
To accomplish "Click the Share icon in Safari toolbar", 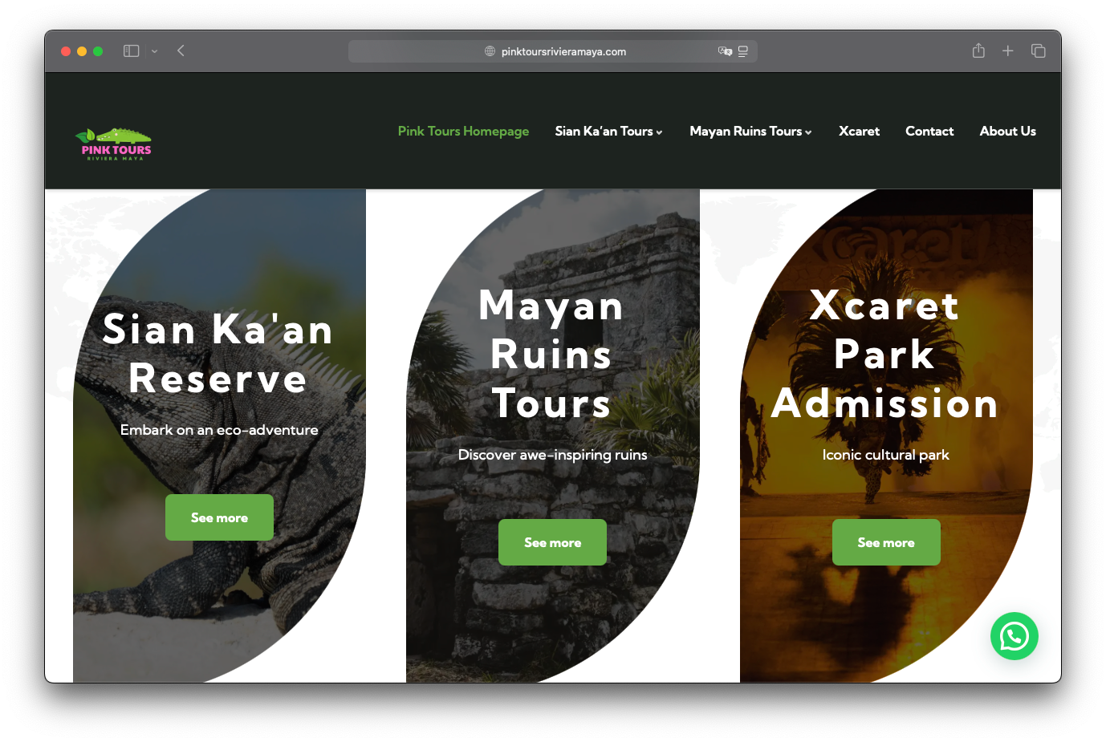I will click(x=978, y=51).
